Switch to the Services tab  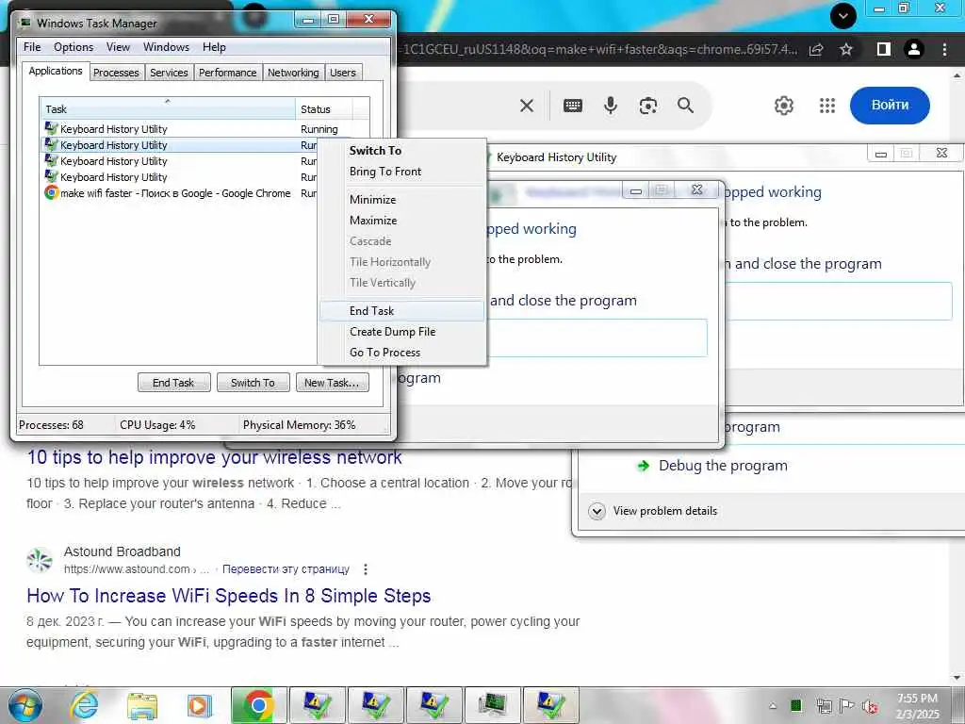coord(169,73)
